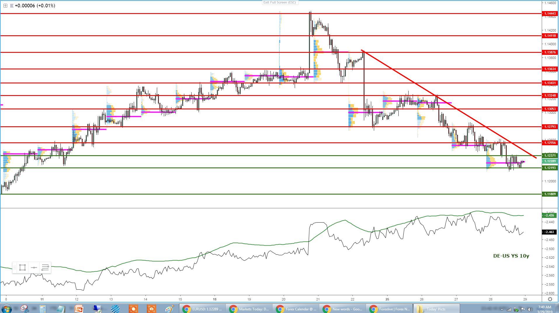Switch to Forexlive Chrome window

coord(389,309)
